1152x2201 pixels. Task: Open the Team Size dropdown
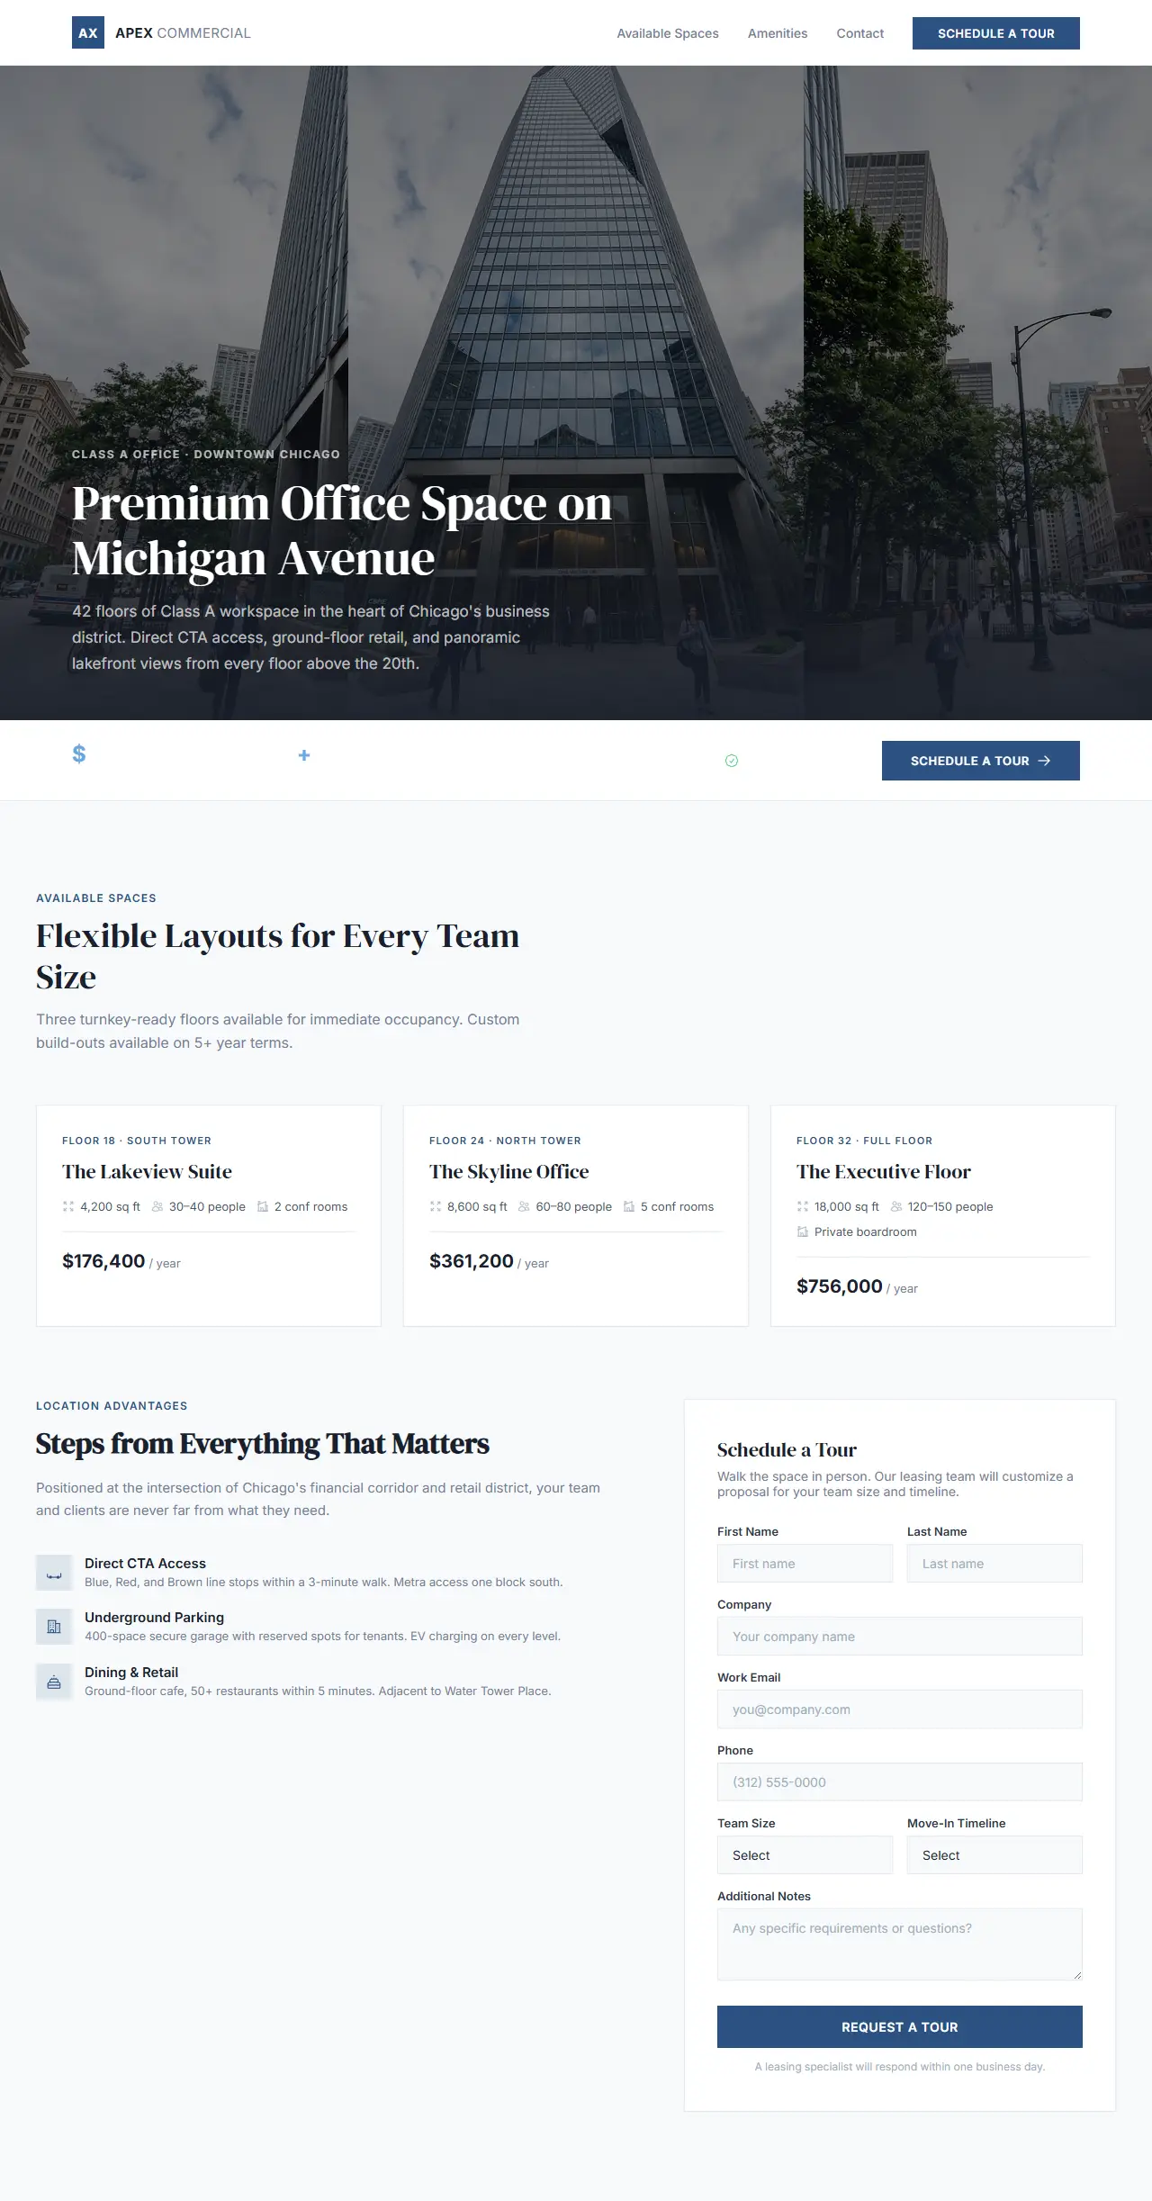coord(805,1854)
